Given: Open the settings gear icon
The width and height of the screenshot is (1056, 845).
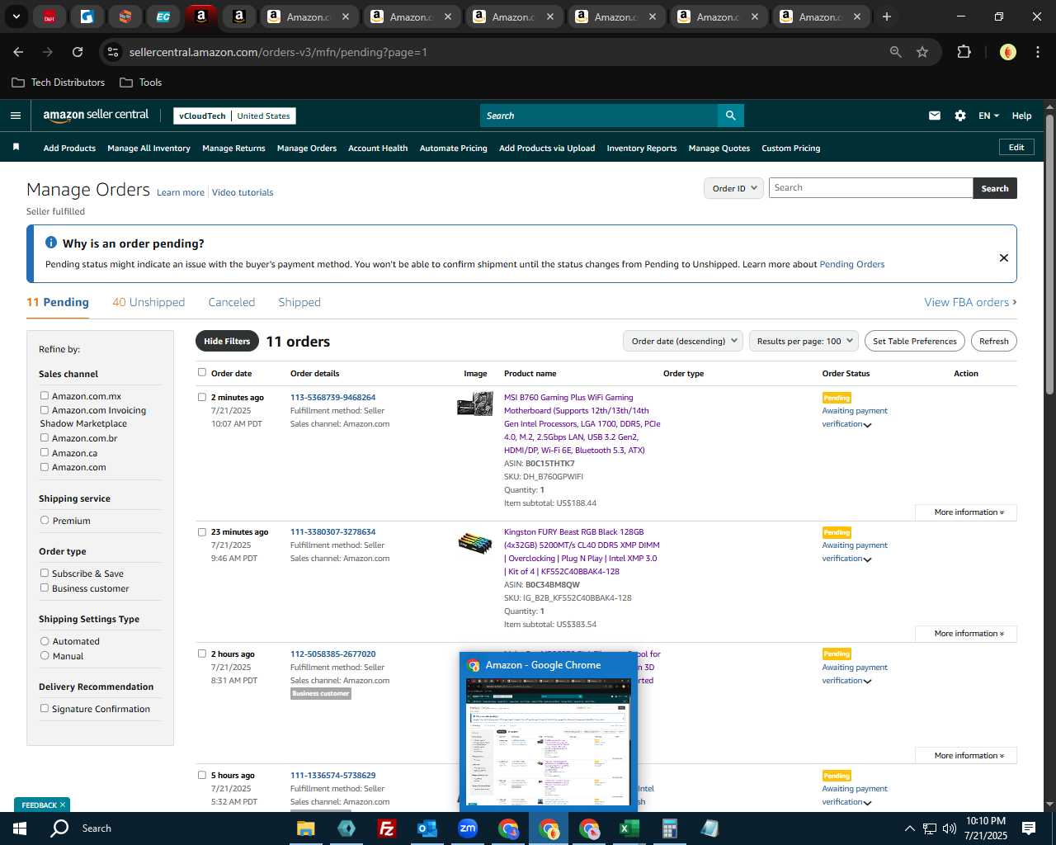Looking at the screenshot, I should pos(960,116).
